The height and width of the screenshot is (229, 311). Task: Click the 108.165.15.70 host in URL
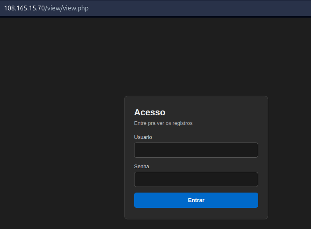click(x=24, y=8)
